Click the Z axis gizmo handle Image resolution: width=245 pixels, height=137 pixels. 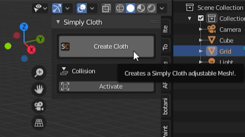24,27
